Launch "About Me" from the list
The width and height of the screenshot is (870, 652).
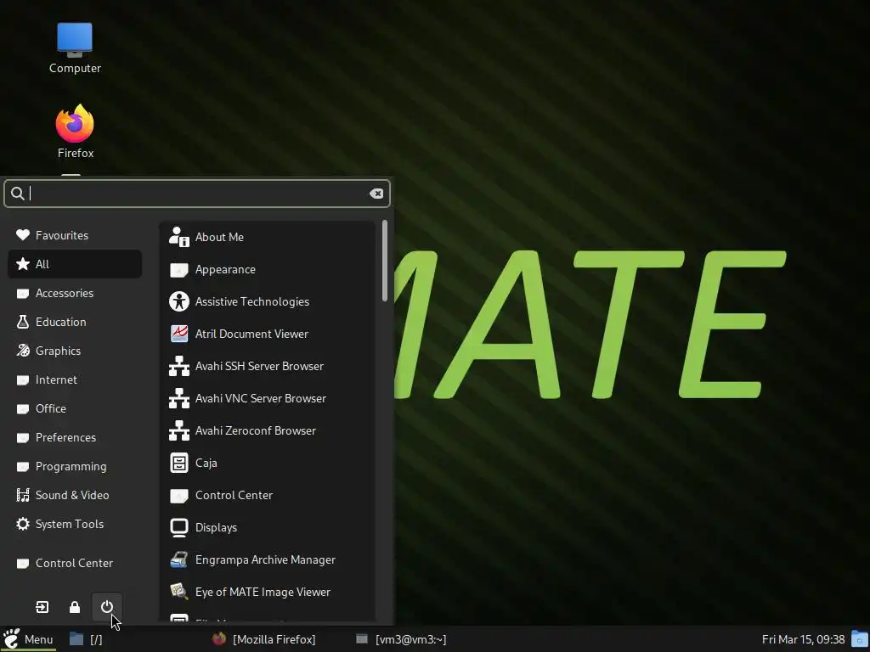tap(268, 237)
